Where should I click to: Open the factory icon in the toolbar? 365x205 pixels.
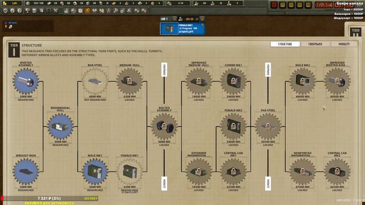(x=66, y=11)
